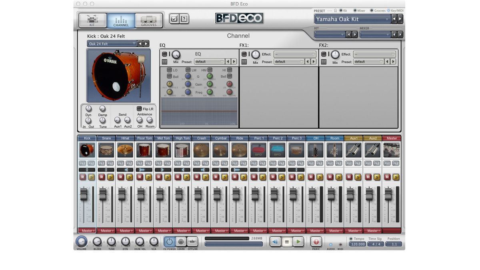Select the Perc 1 channel icon
The image size is (480, 270).
pyautogui.click(x=259, y=150)
